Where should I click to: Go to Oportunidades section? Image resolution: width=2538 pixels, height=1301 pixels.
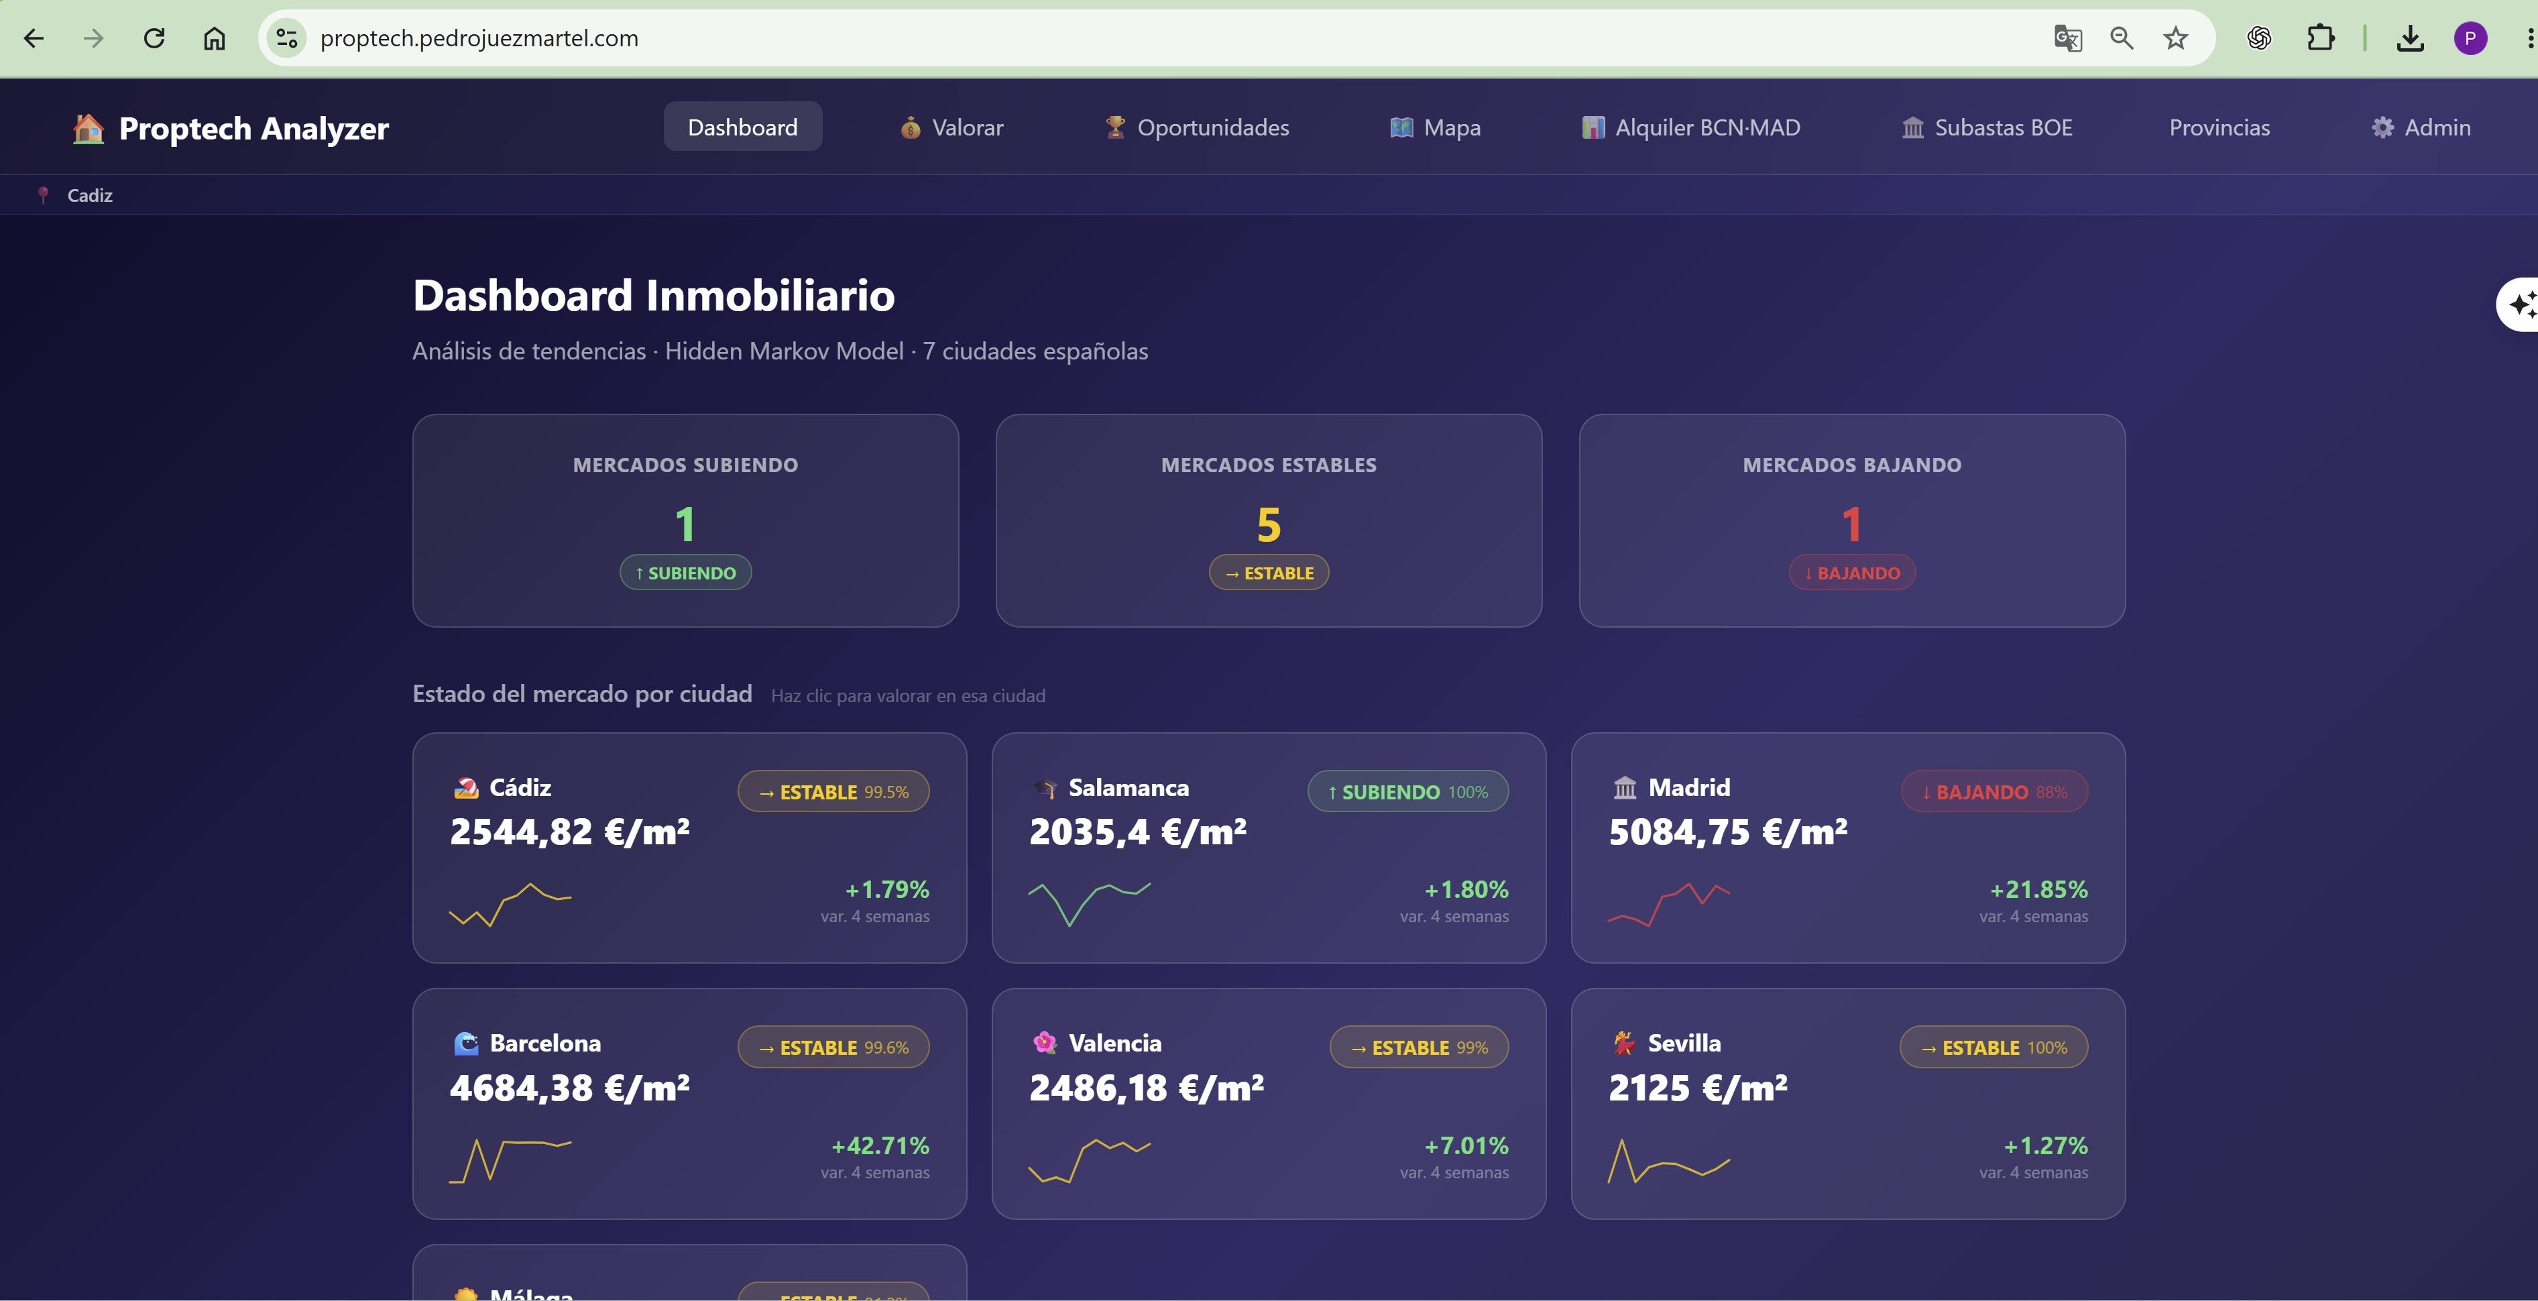pyautogui.click(x=1196, y=127)
